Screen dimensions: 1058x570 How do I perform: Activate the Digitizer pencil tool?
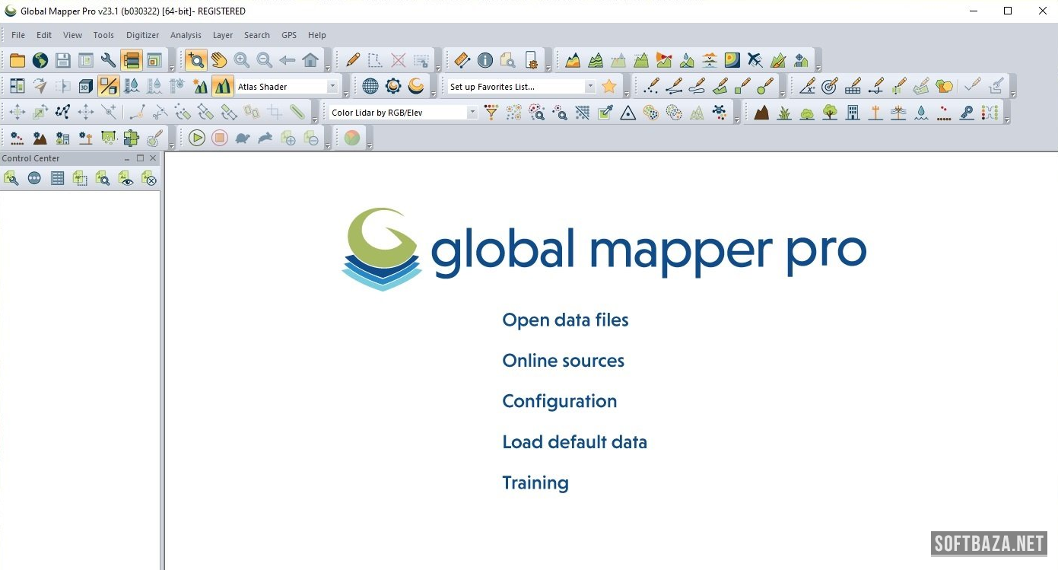(352, 60)
